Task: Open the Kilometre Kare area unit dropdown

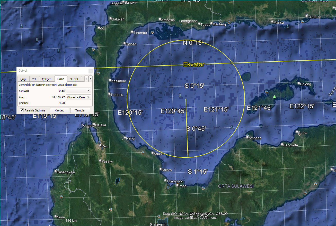Action: 78,97
